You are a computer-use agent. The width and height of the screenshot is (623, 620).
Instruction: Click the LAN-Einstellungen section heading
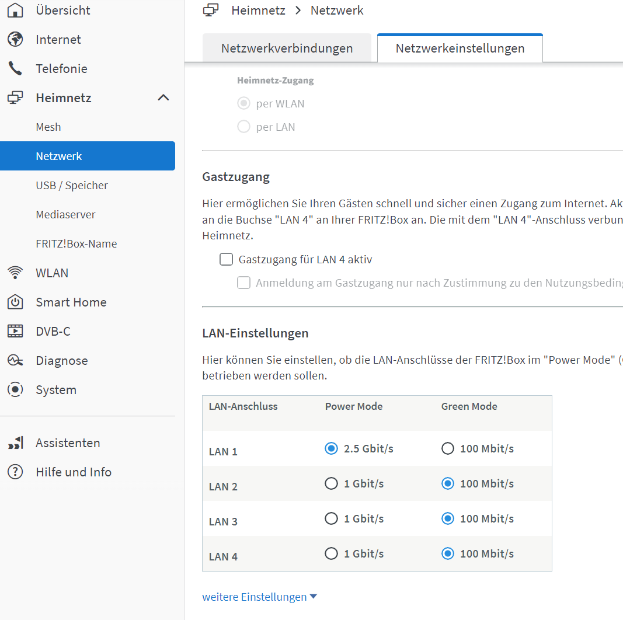[256, 333]
